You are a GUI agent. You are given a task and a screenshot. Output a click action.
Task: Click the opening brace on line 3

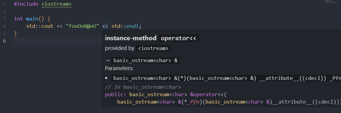(x=49, y=19)
